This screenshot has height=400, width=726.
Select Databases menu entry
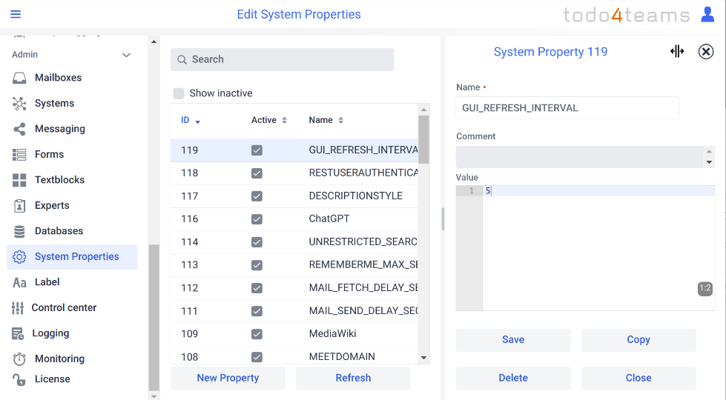[59, 231]
